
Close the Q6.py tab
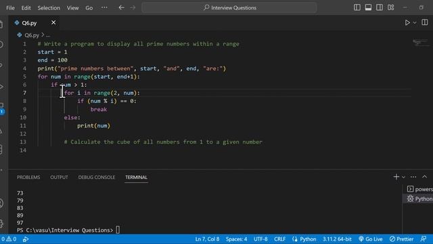tap(53, 22)
